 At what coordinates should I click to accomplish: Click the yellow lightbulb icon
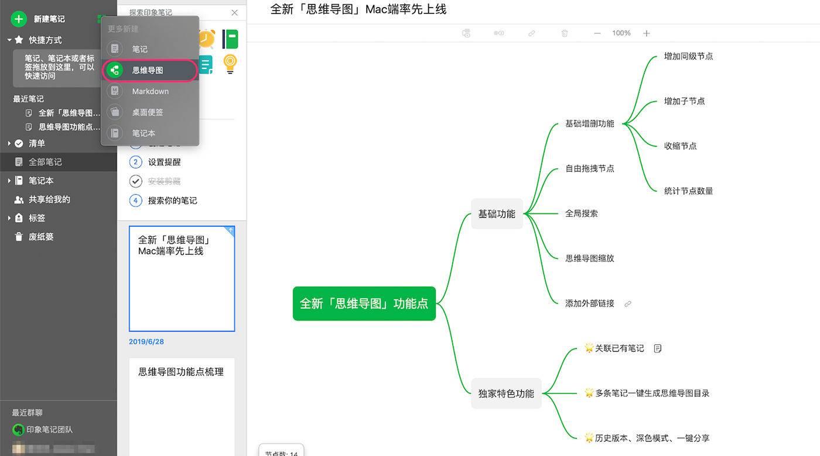pos(230,64)
